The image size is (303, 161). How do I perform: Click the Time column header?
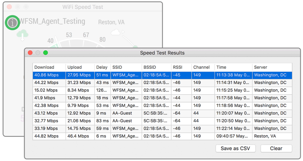click(x=233, y=67)
